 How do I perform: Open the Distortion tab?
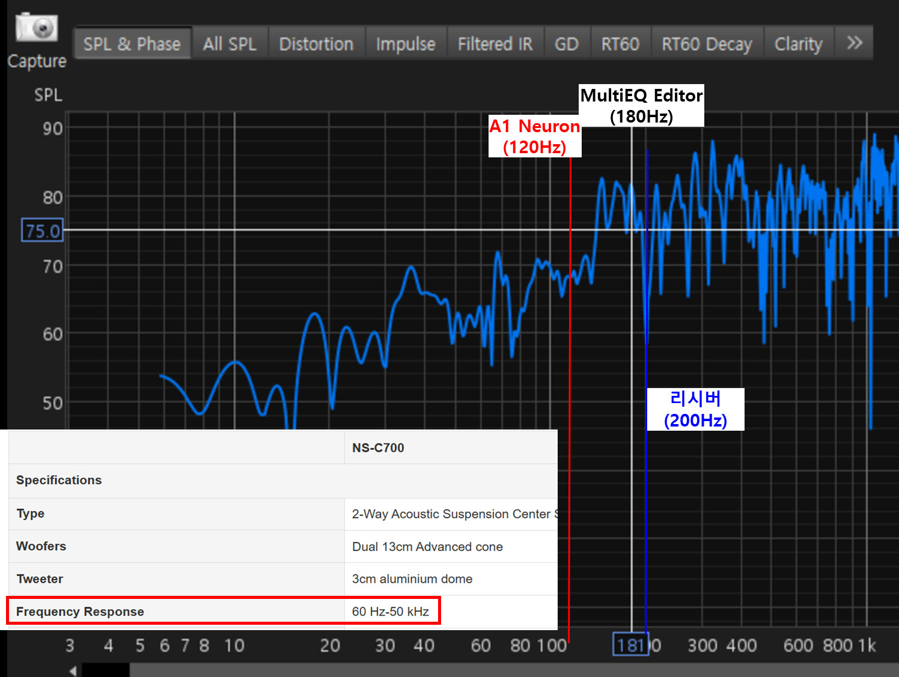pos(316,44)
